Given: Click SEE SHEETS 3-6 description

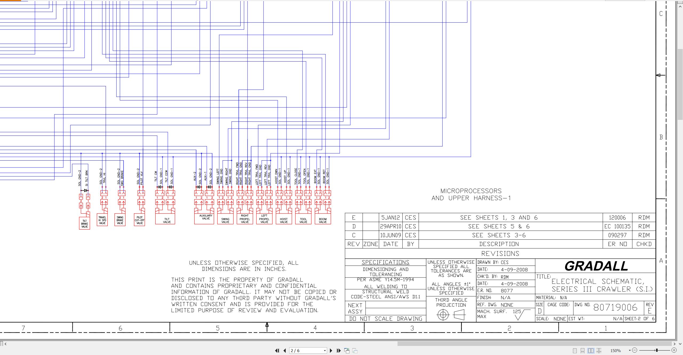Looking at the screenshot, I should (x=499, y=235).
